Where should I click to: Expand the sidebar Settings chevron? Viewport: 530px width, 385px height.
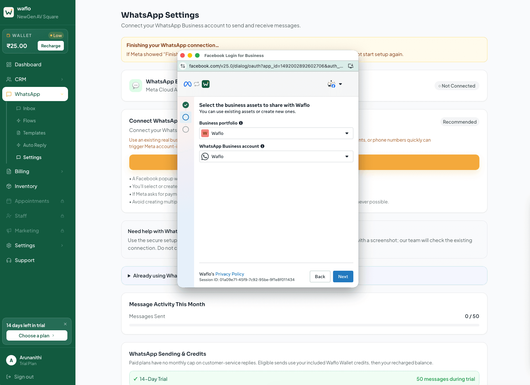(62, 245)
